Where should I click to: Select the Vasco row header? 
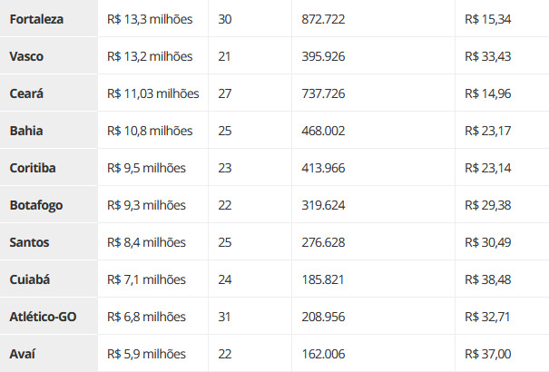coord(48,56)
